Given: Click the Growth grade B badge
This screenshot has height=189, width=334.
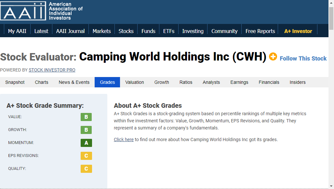Looking at the screenshot, I should tap(86, 130).
